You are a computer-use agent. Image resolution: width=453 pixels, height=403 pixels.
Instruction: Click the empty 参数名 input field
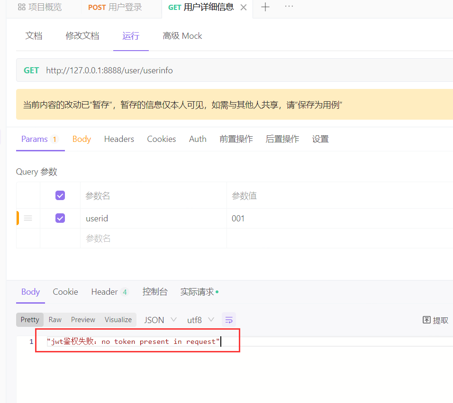142,238
